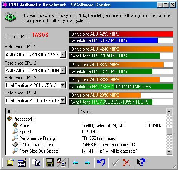
Task: Click the memory chip icon beside L2 On-board Cache
Action: tap(15, 145)
